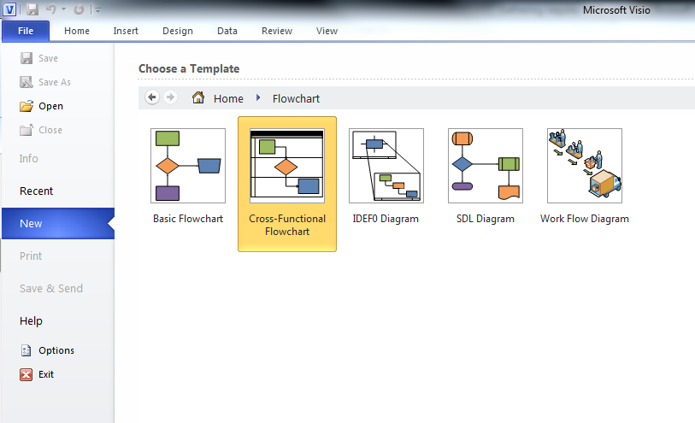Select Recent in the backstage menu
Screen dimensions: 695x423
[36, 191]
